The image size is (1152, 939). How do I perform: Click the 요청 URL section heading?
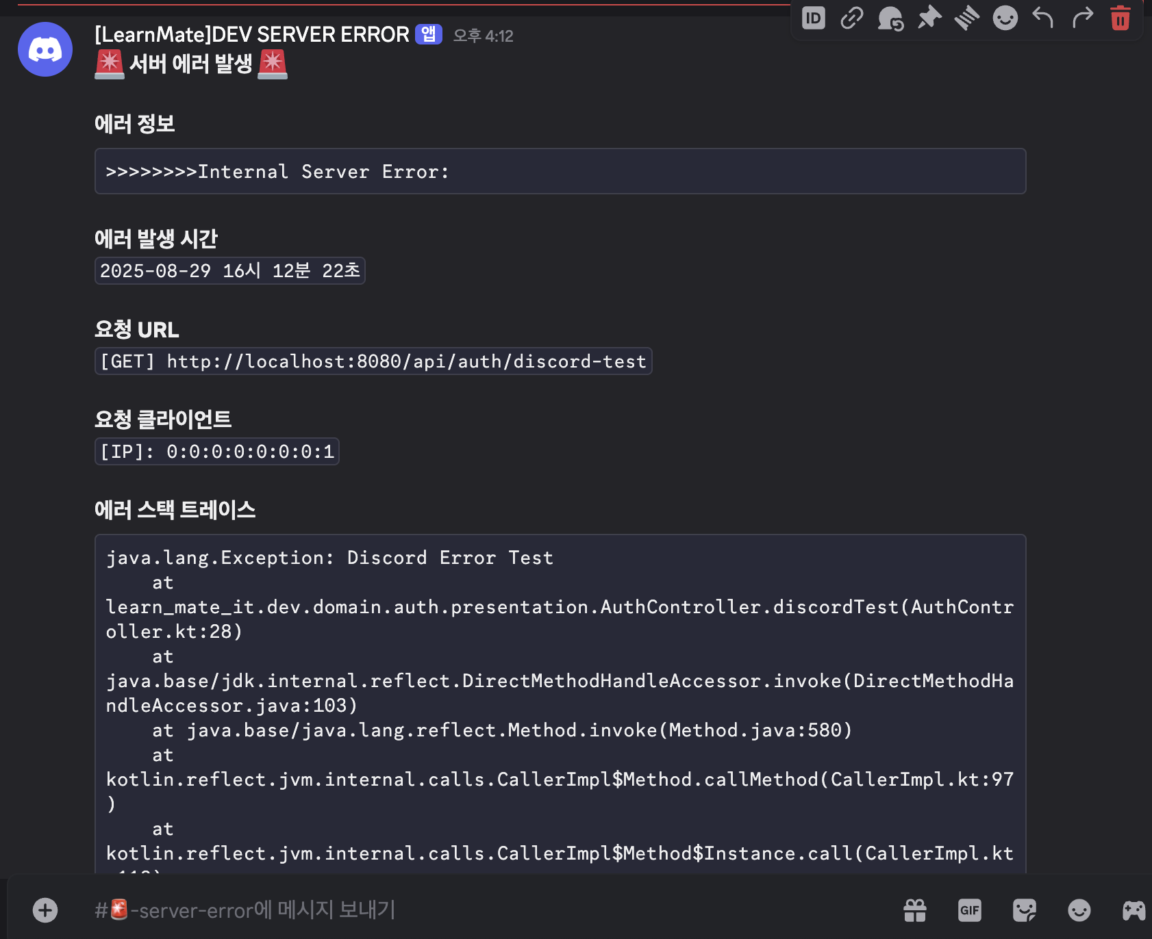(x=137, y=329)
